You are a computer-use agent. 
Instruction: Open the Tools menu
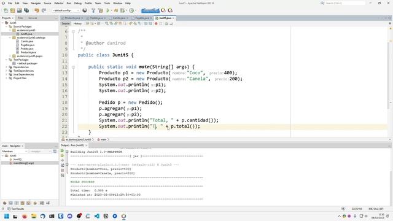click(107, 3)
